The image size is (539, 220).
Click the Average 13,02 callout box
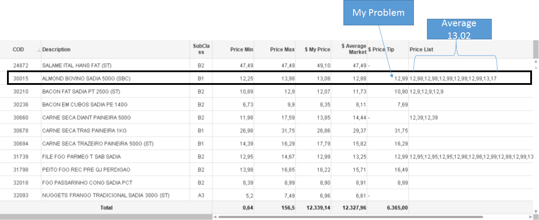(x=458, y=29)
